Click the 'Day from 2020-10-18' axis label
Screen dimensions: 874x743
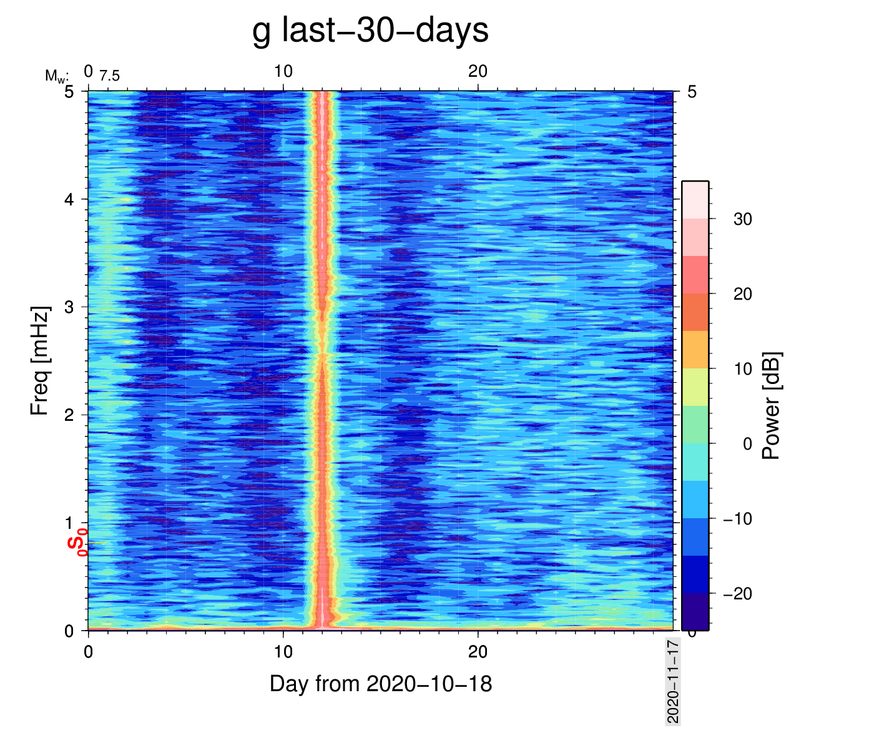tap(381, 684)
